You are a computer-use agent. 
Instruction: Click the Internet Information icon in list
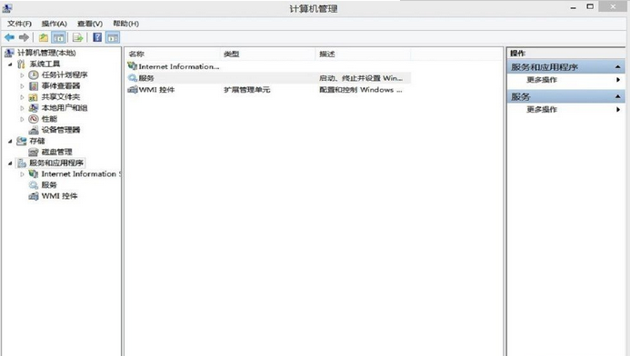pyautogui.click(x=132, y=65)
